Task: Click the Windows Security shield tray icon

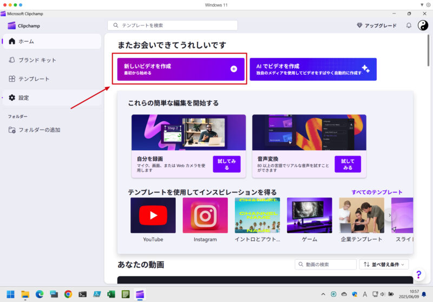Action: point(355,294)
